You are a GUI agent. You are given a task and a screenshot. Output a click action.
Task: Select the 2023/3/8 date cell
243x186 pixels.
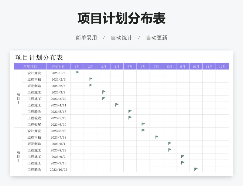[58, 92]
